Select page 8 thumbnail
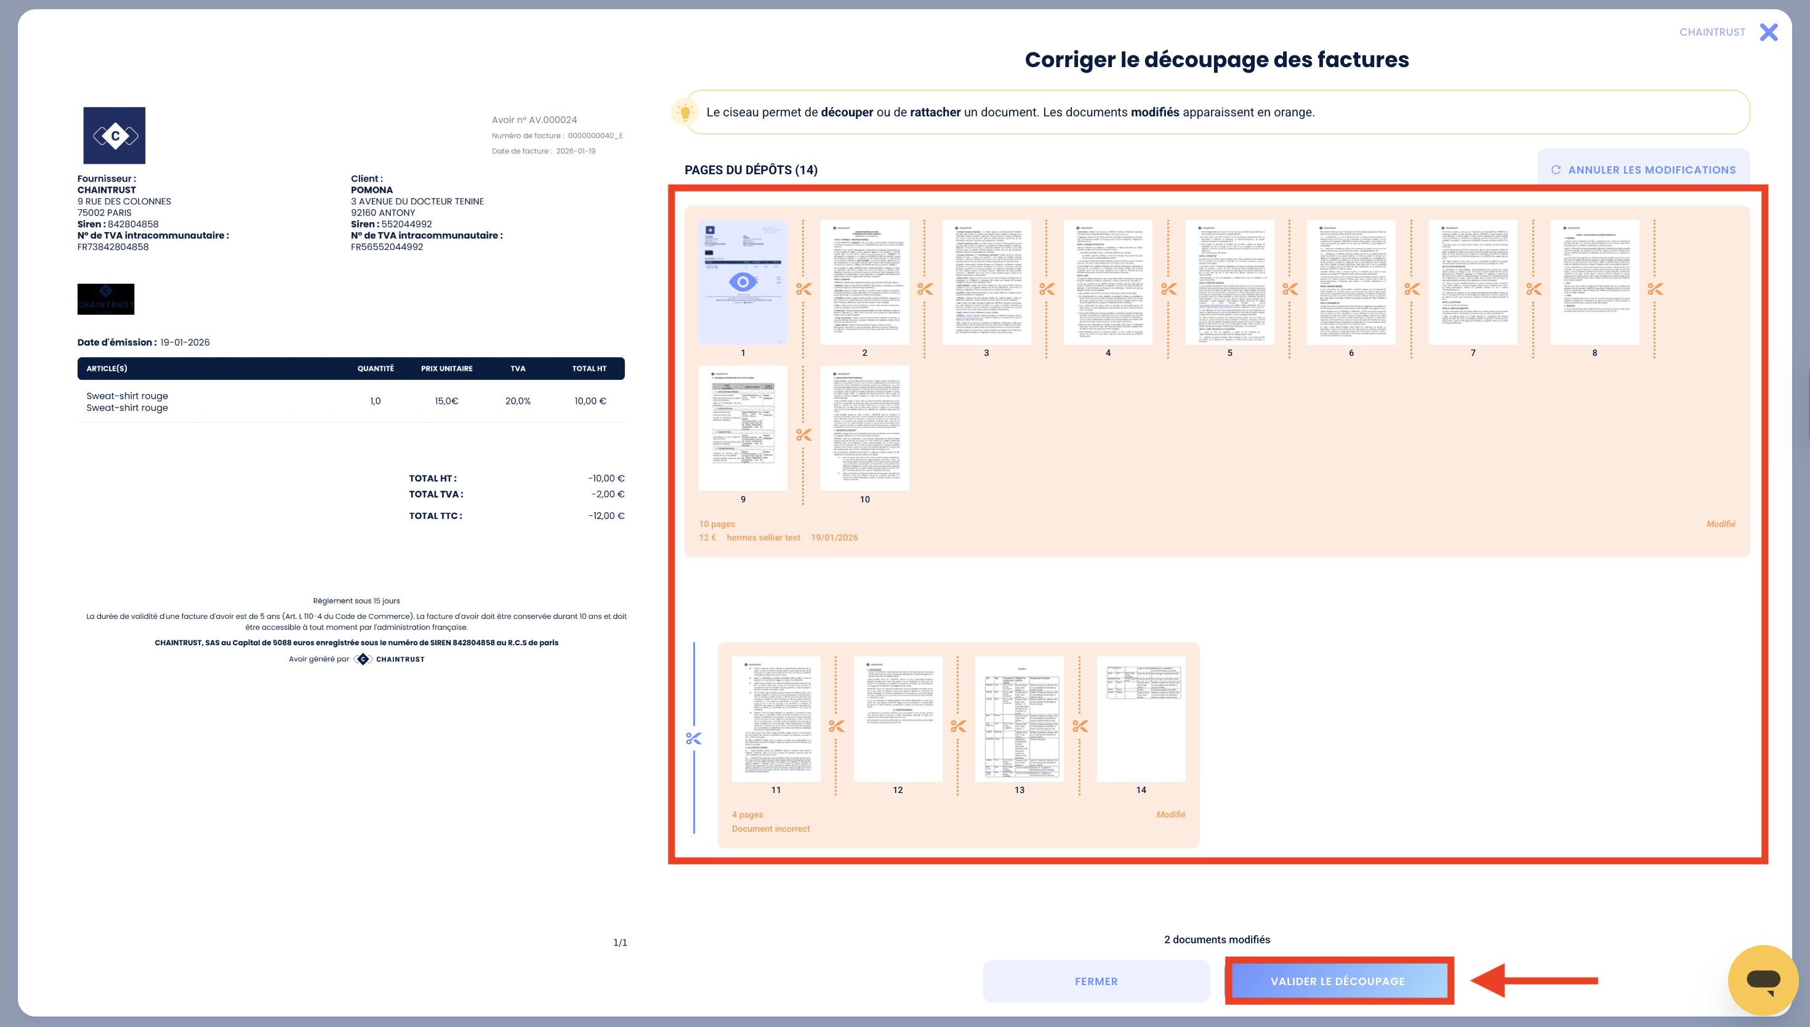The image size is (1810, 1027). [1595, 282]
